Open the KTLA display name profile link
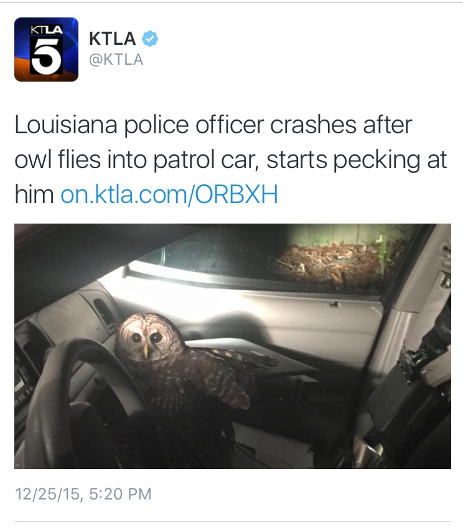The width and height of the screenshot is (463, 530). tap(113, 39)
